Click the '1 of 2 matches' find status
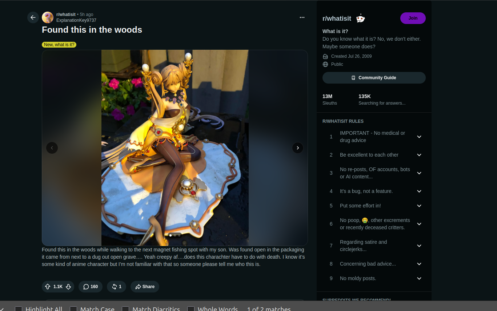 269,309
